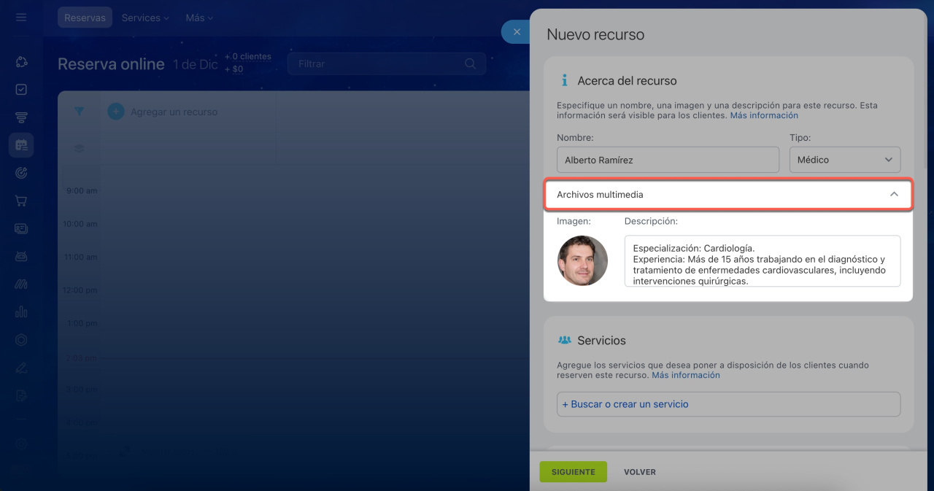Viewport: 934px width, 491px height.
Task: Click the plus icon to add a resource
Action: [x=116, y=112]
